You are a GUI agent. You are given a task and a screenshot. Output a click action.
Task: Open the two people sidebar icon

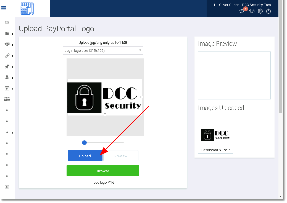click(x=7, y=99)
